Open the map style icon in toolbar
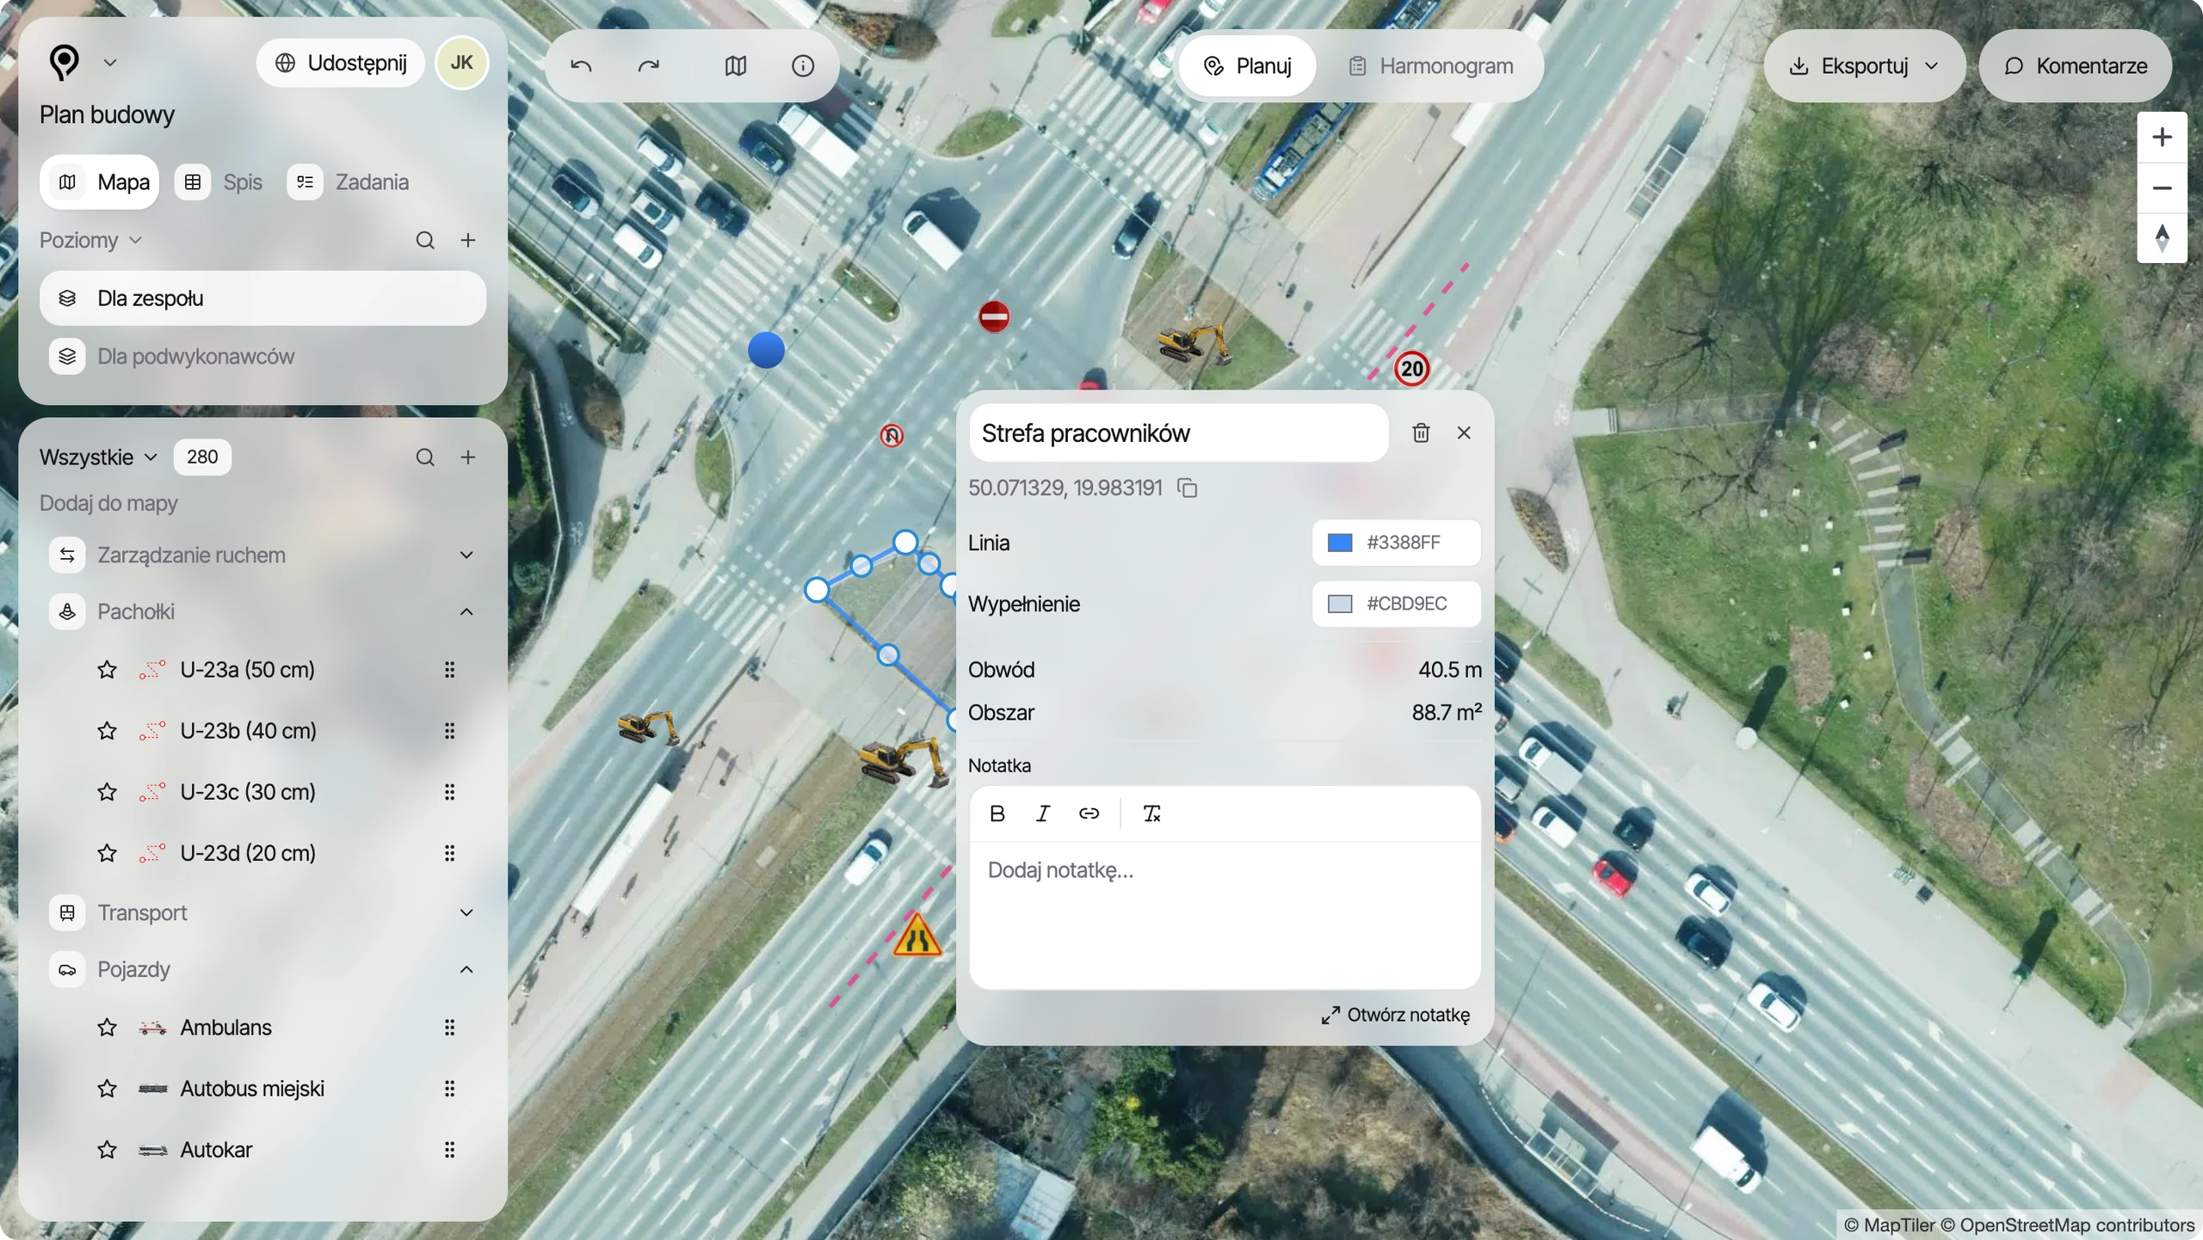The height and width of the screenshot is (1240, 2203). [735, 66]
